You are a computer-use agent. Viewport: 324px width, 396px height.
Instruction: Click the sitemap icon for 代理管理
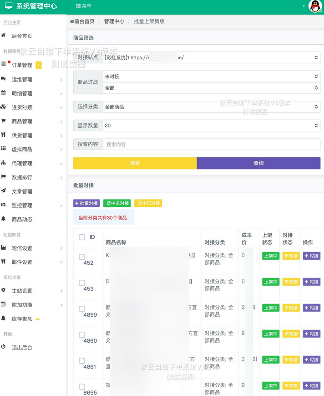(3, 163)
